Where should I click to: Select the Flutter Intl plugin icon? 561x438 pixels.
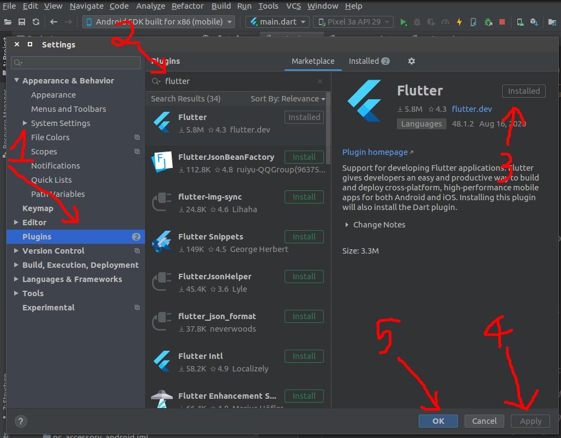[x=162, y=361]
